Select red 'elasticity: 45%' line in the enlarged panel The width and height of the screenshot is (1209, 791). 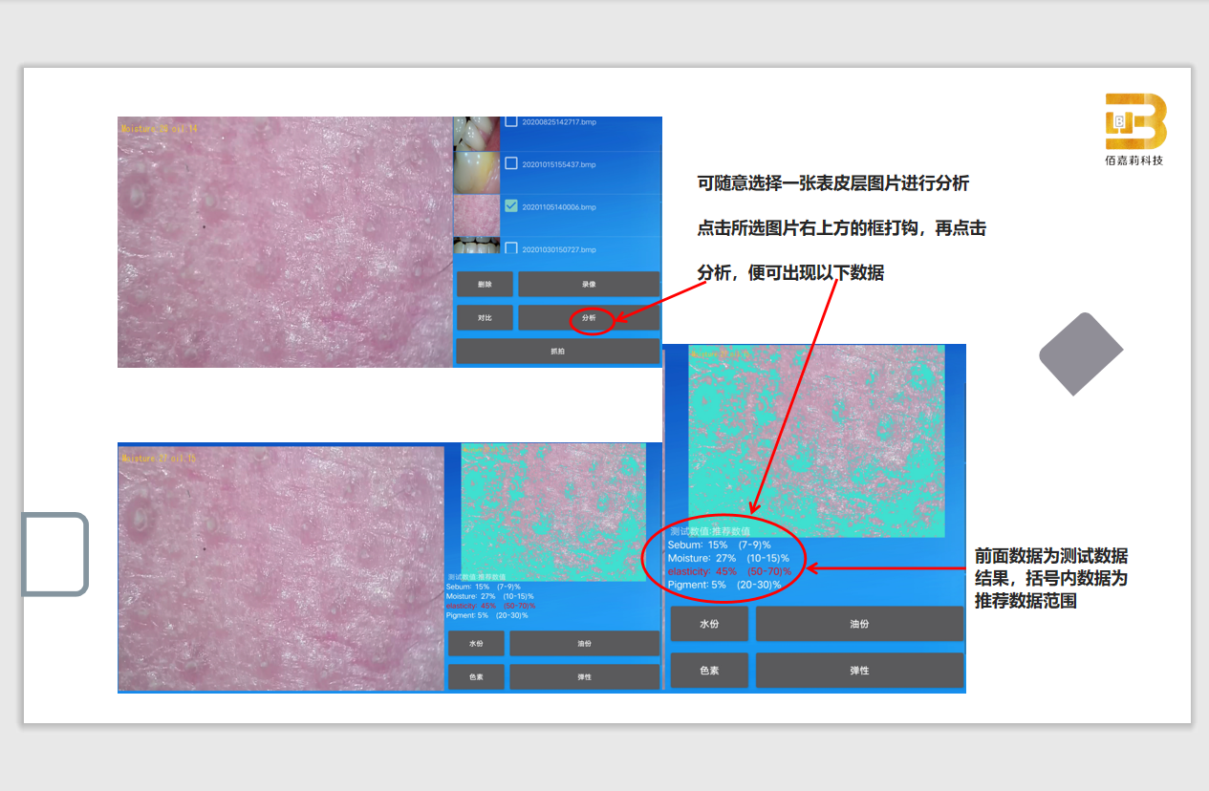729,571
